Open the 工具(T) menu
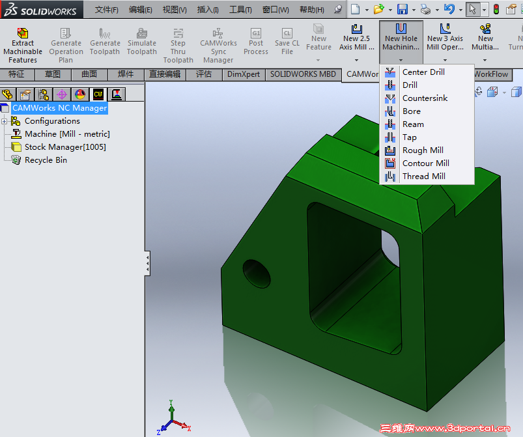The height and width of the screenshot is (437, 523). 240,10
